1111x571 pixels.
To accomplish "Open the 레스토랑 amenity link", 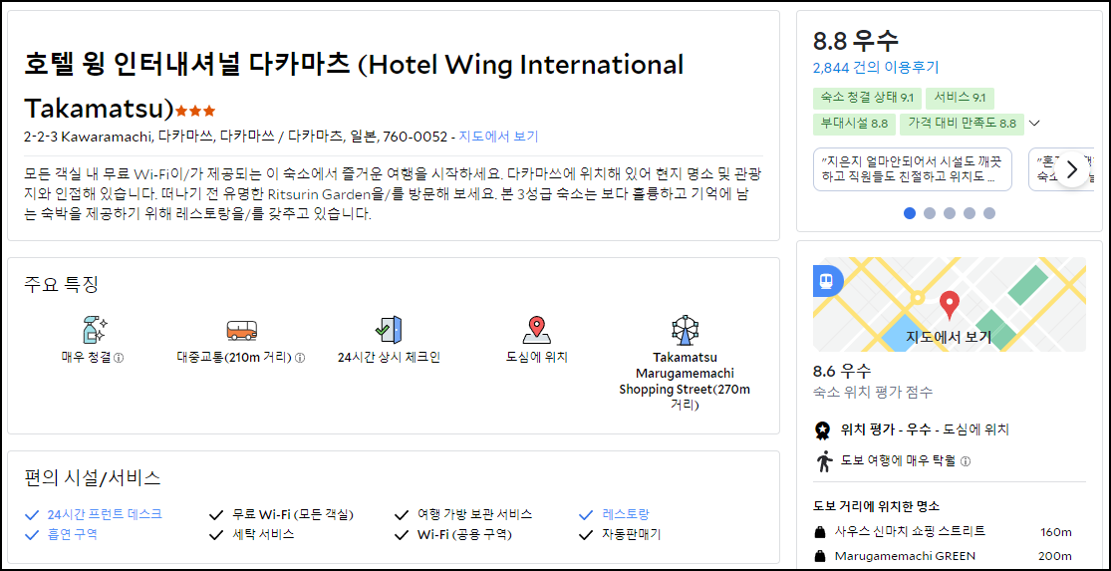I will 626,514.
